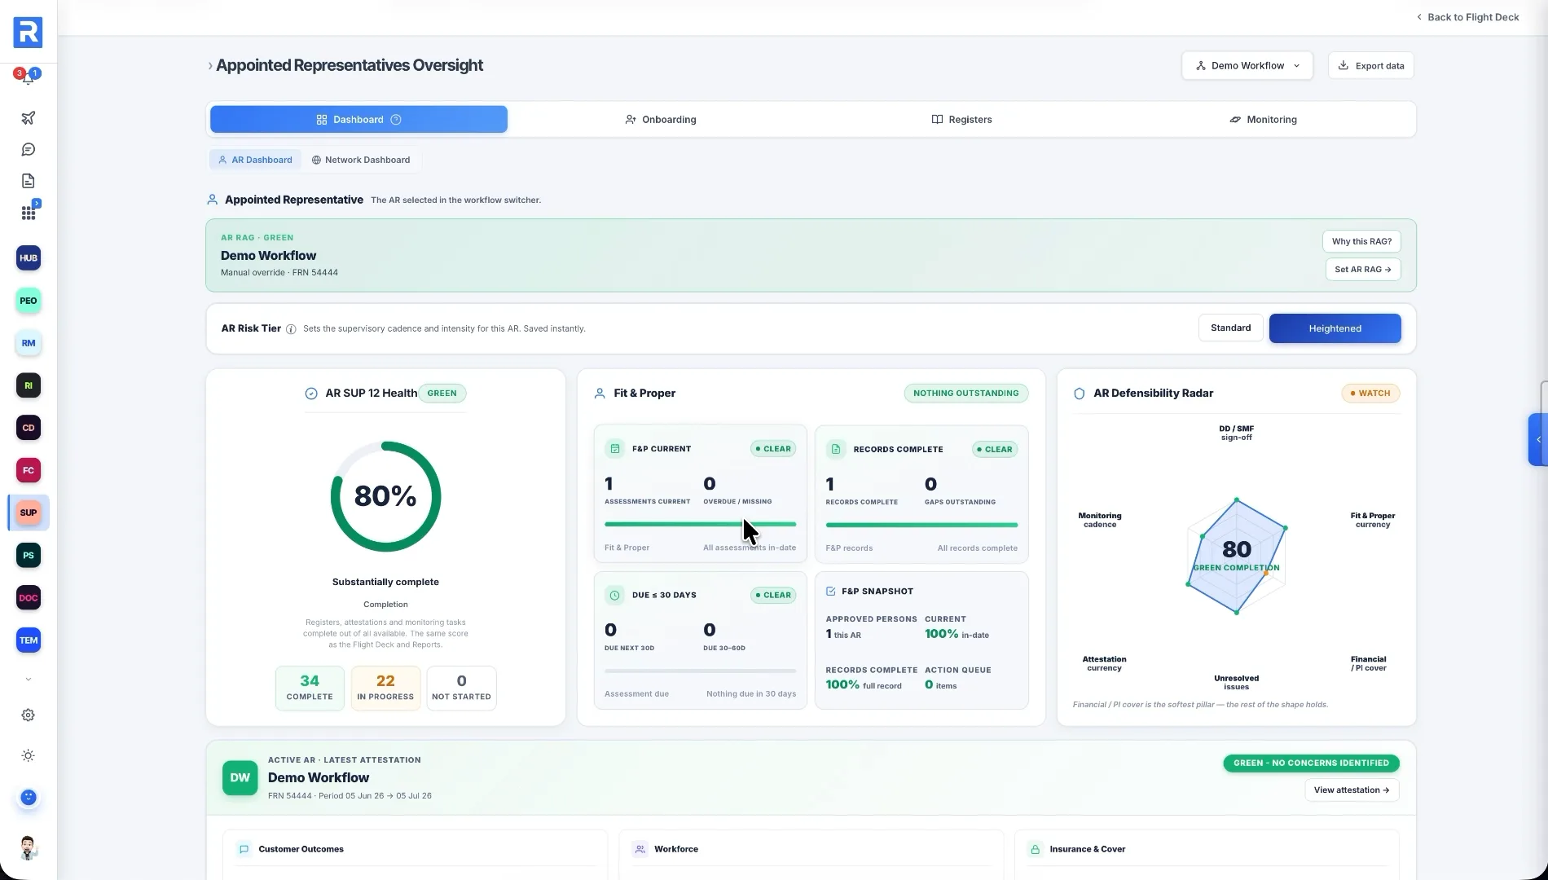Open the document sidebar icon
This screenshot has height=880, width=1548.
[28, 181]
